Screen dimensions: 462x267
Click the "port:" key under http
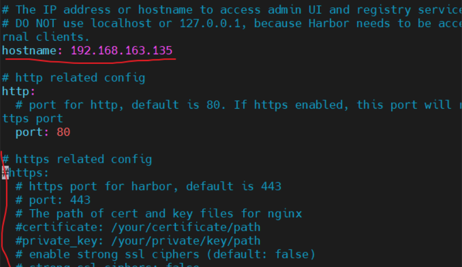[x=32, y=132]
